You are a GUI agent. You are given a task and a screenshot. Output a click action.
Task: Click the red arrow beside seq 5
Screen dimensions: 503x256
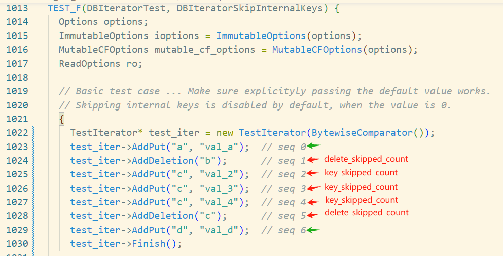[314, 215]
